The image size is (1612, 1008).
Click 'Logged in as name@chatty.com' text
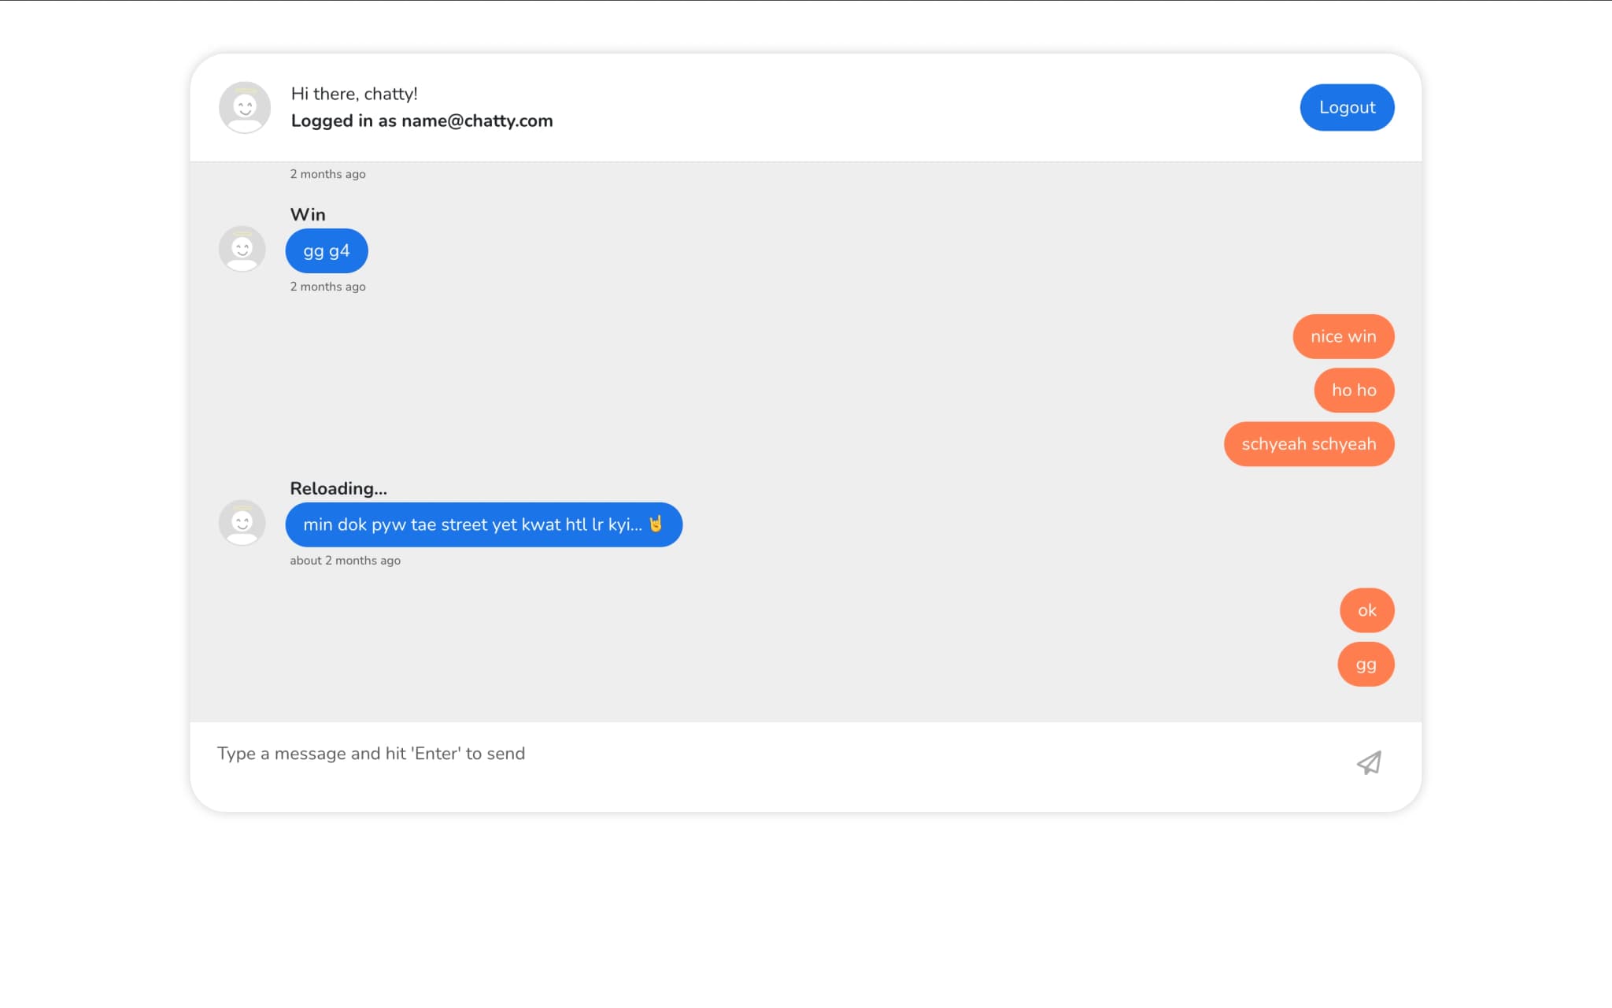tap(422, 120)
